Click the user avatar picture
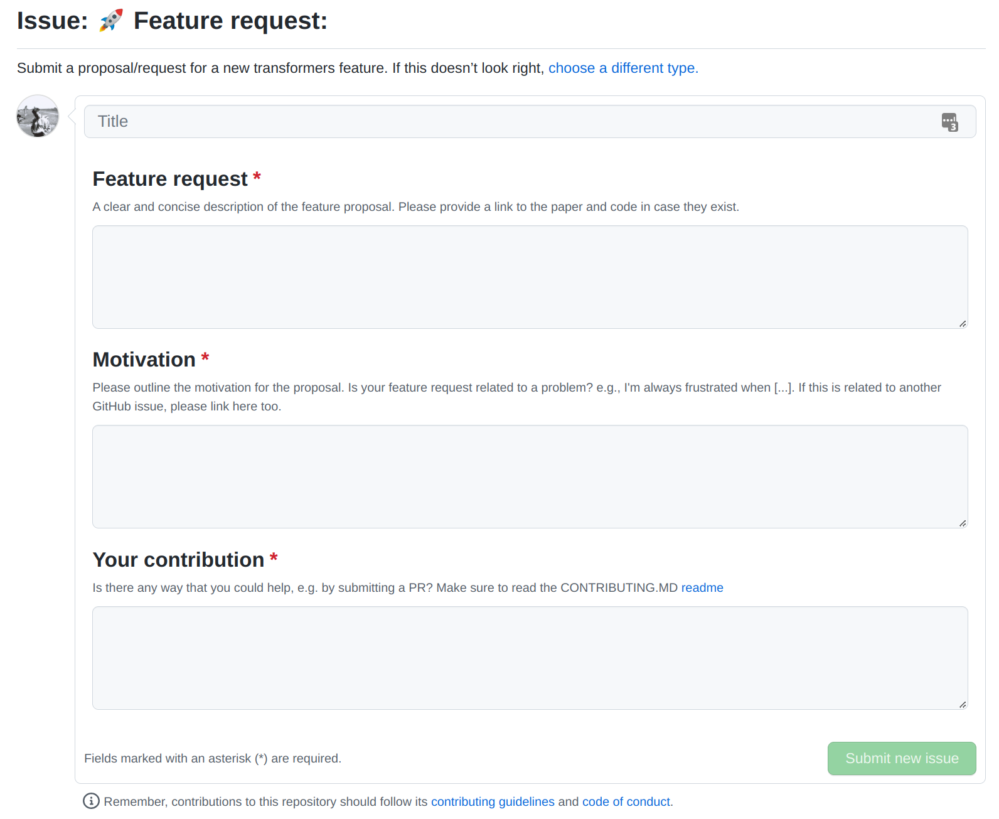999x819 pixels. (x=38, y=117)
